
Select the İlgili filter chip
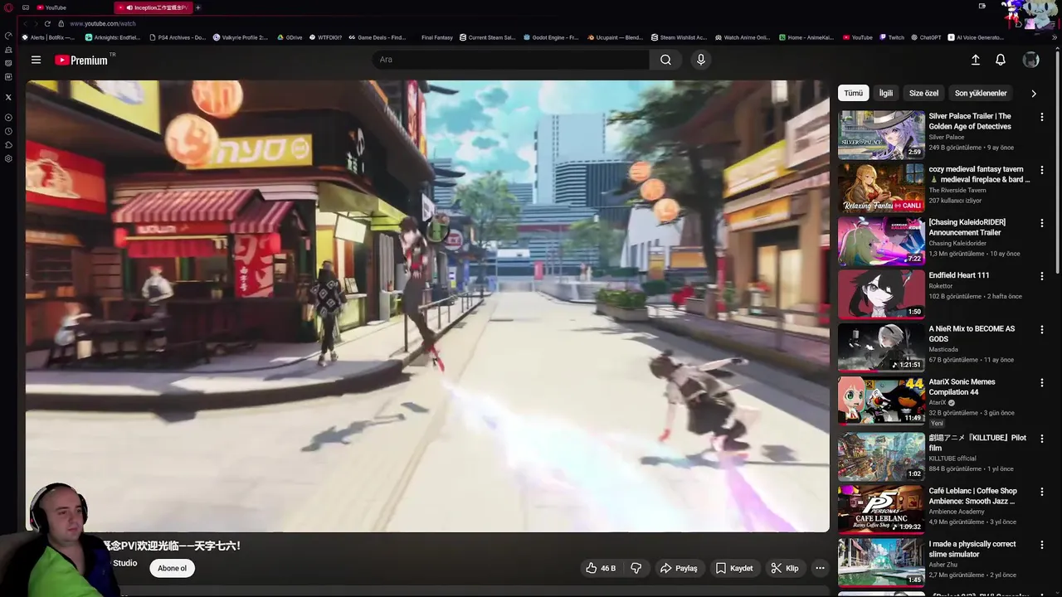(x=886, y=93)
